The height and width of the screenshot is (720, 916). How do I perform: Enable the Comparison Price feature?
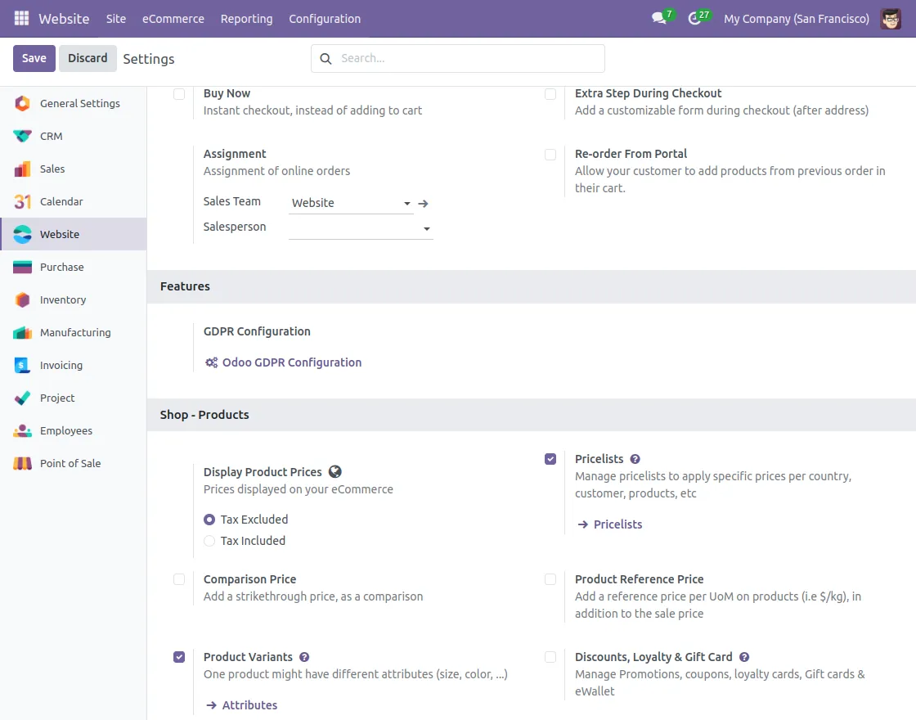[x=179, y=579]
